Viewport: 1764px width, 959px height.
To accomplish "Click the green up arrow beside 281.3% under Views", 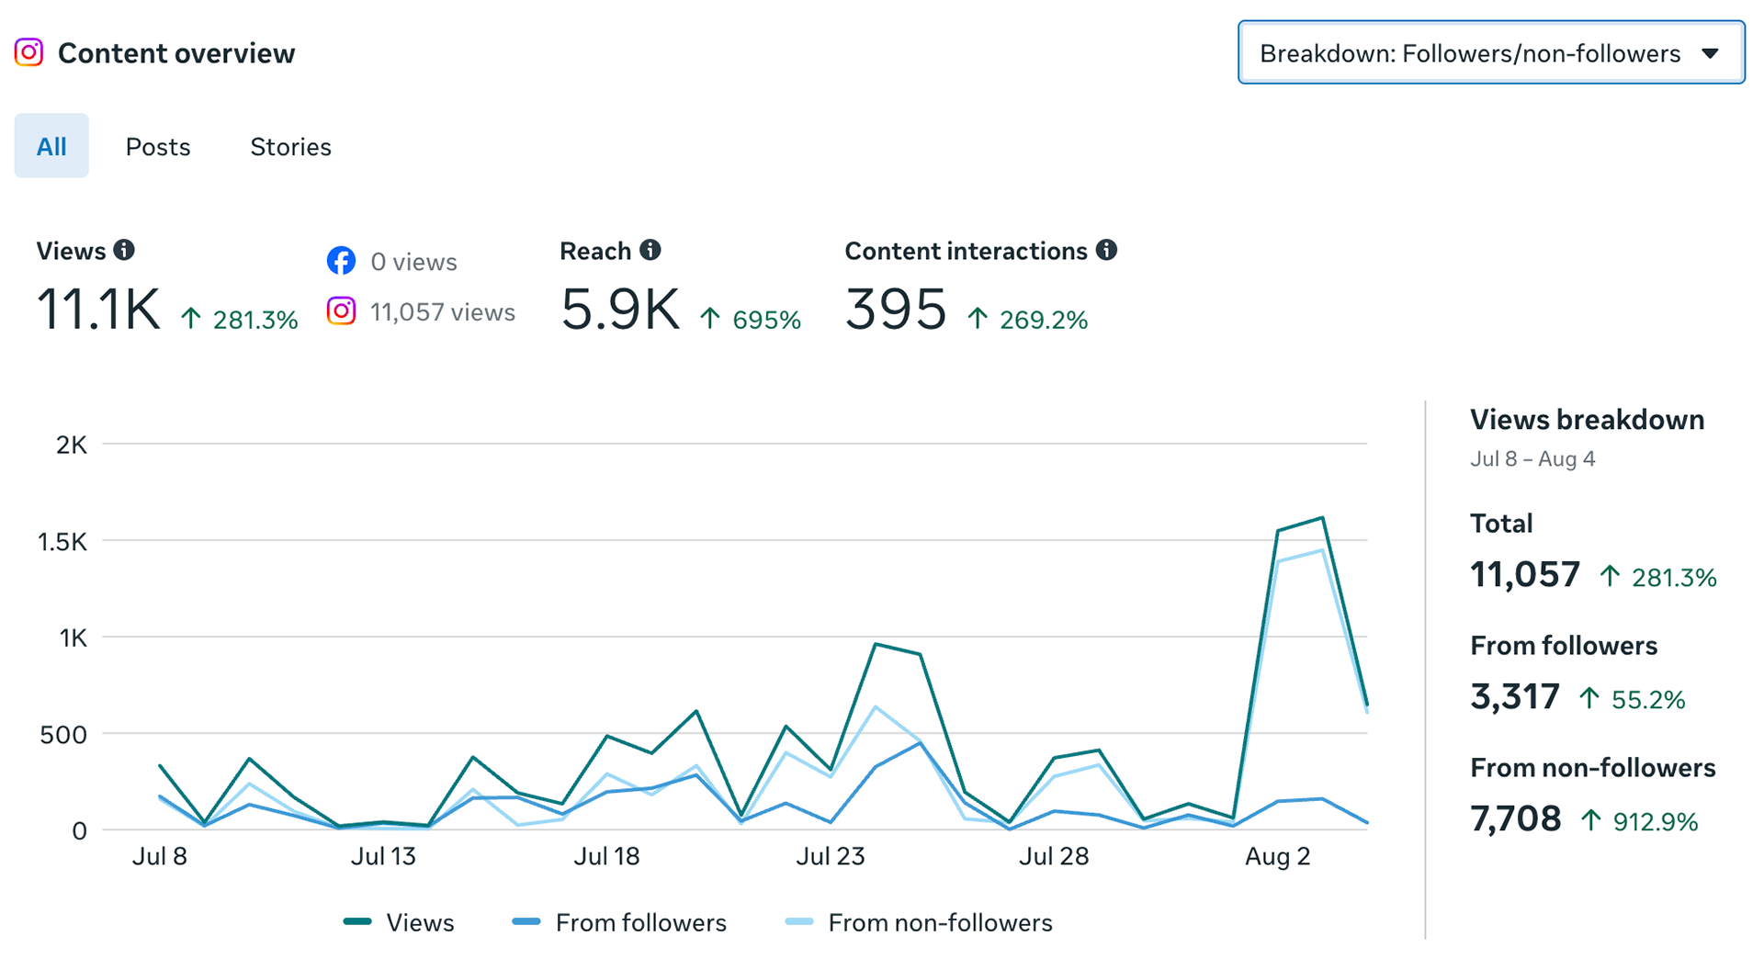I will [191, 319].
